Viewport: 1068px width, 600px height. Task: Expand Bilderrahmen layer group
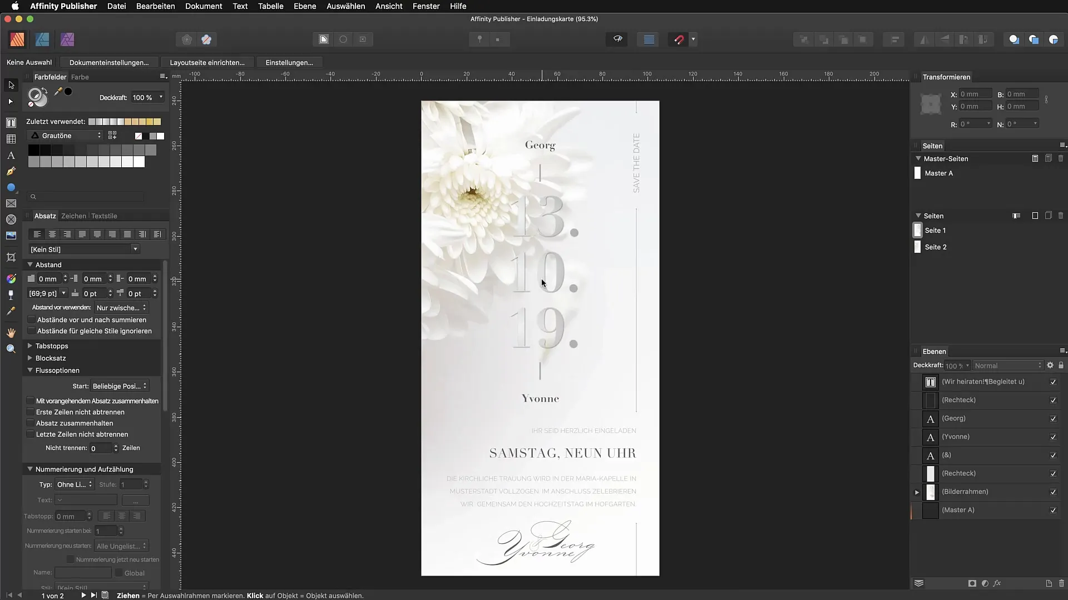pyautogui.click(x=917, y=492)
